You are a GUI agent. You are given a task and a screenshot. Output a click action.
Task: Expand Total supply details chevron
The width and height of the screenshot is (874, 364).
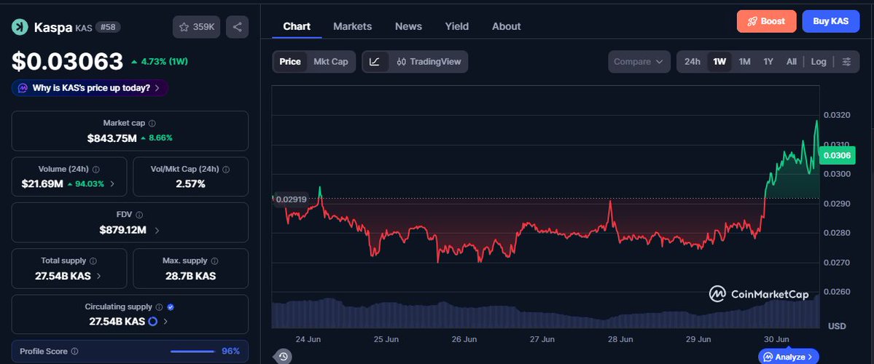(98, 275)
